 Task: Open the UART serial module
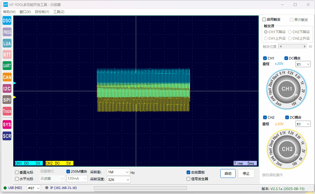click(7, 66)
